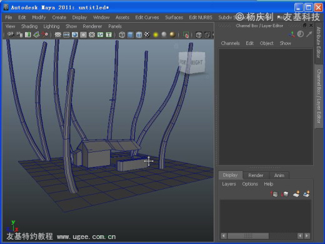Switch to the Anim layer tab
The image size is (325, 244).
tap(279, 176)
